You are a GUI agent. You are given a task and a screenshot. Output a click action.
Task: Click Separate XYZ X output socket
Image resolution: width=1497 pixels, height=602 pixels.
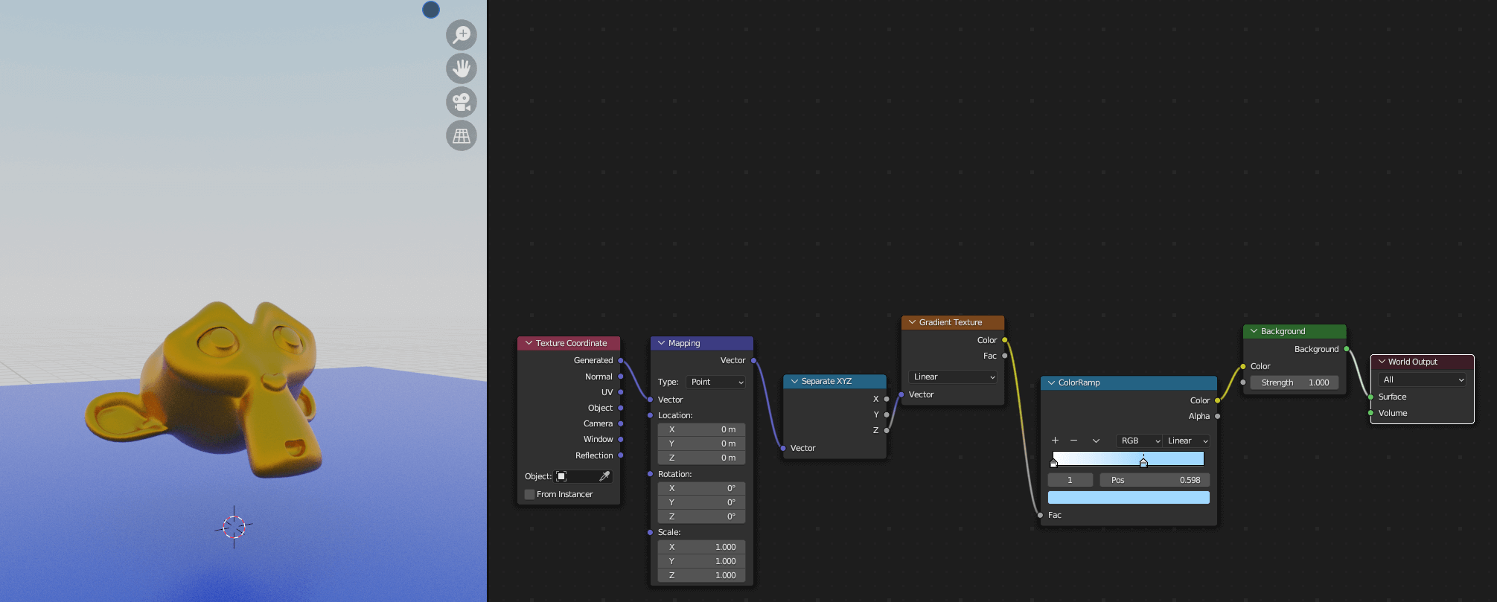[887, 399]
